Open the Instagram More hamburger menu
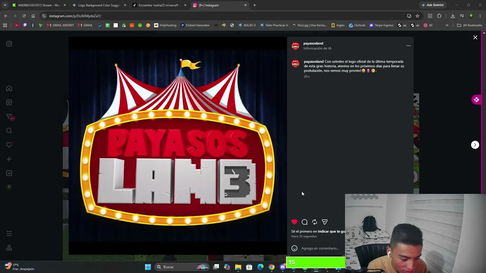This screenshot has height=273, width=486. point(9,234)
